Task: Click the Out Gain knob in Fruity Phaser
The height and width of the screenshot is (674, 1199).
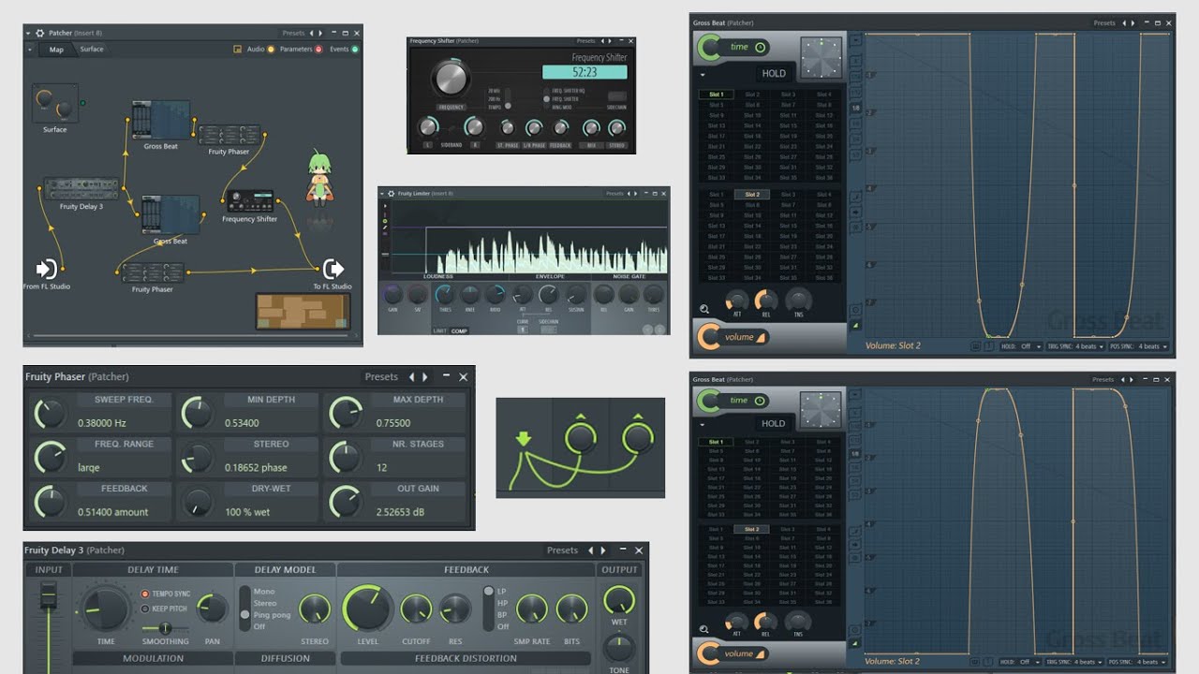Action: [345, 502]
